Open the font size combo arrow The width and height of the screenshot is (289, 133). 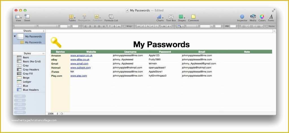coord(69,26)
